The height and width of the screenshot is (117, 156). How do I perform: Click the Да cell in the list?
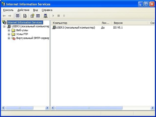103,28
